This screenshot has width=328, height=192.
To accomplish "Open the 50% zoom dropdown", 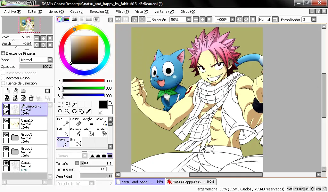I will pos(189,20).
